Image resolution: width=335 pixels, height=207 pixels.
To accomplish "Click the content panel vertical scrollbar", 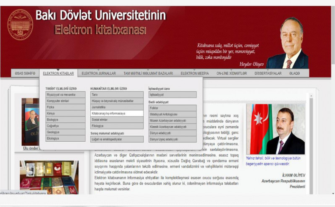I will [x=311, y=146].
